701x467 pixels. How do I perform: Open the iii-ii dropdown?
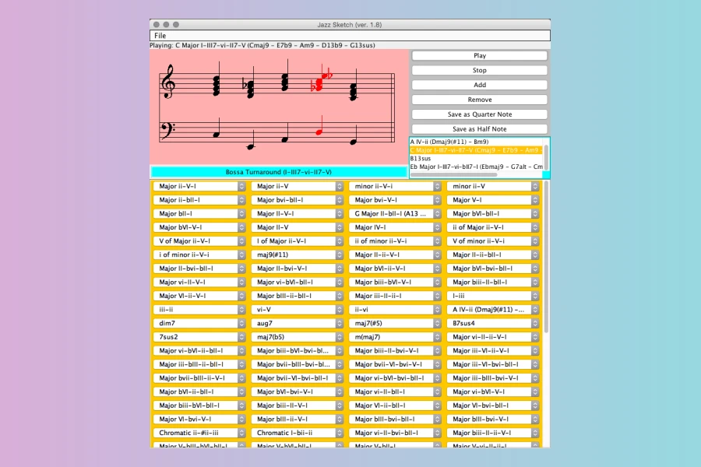tap(199, 310)
